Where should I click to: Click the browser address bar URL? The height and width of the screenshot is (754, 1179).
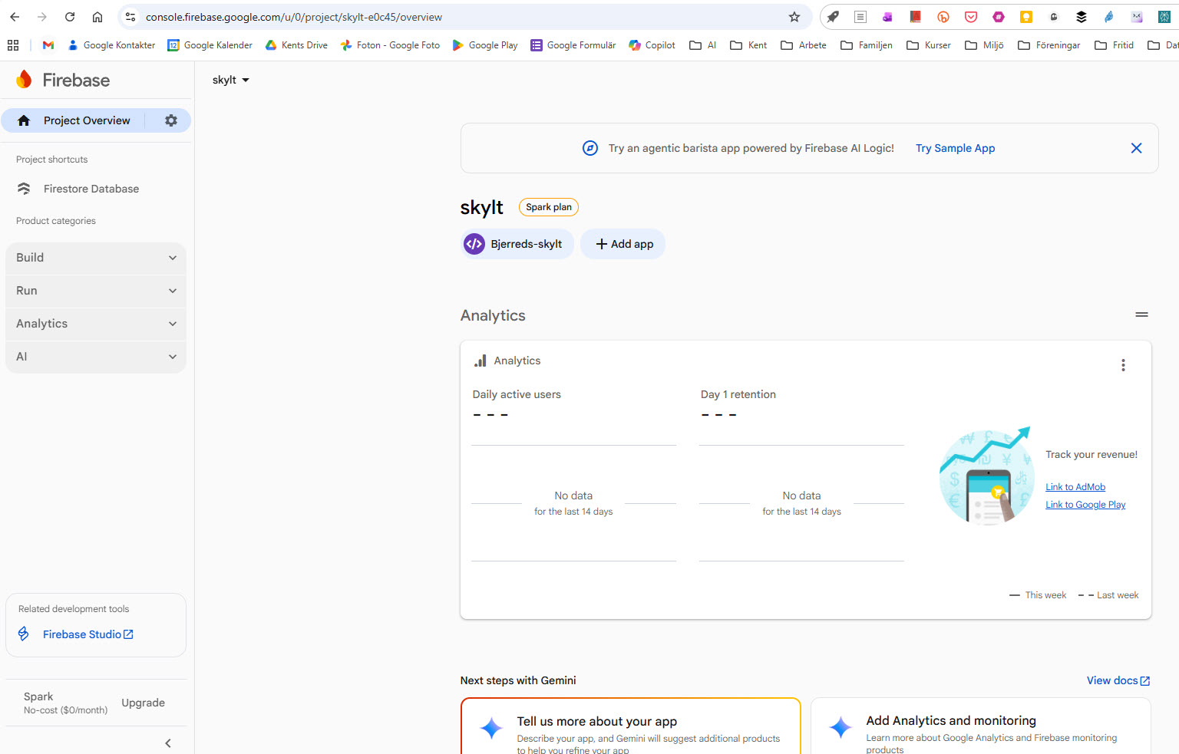pyautogui.click(x=294, y=17)
